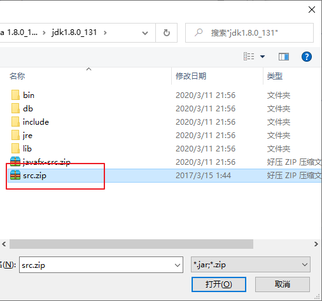
Task: Click the dialog resize grip corner
Action: click(x=317, y=297)
